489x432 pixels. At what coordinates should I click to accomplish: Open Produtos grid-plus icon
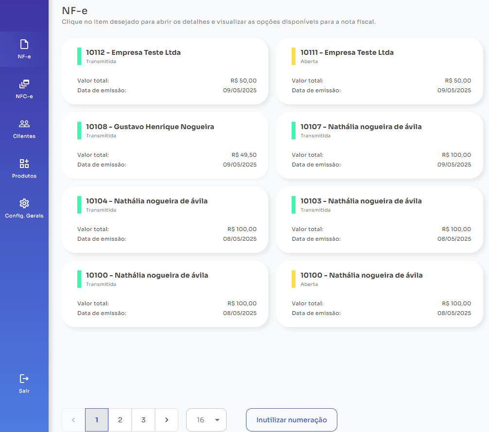point(24,164)
